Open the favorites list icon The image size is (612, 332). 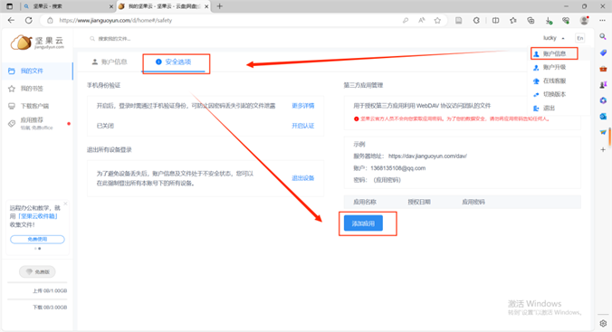(x=512, y=20)
